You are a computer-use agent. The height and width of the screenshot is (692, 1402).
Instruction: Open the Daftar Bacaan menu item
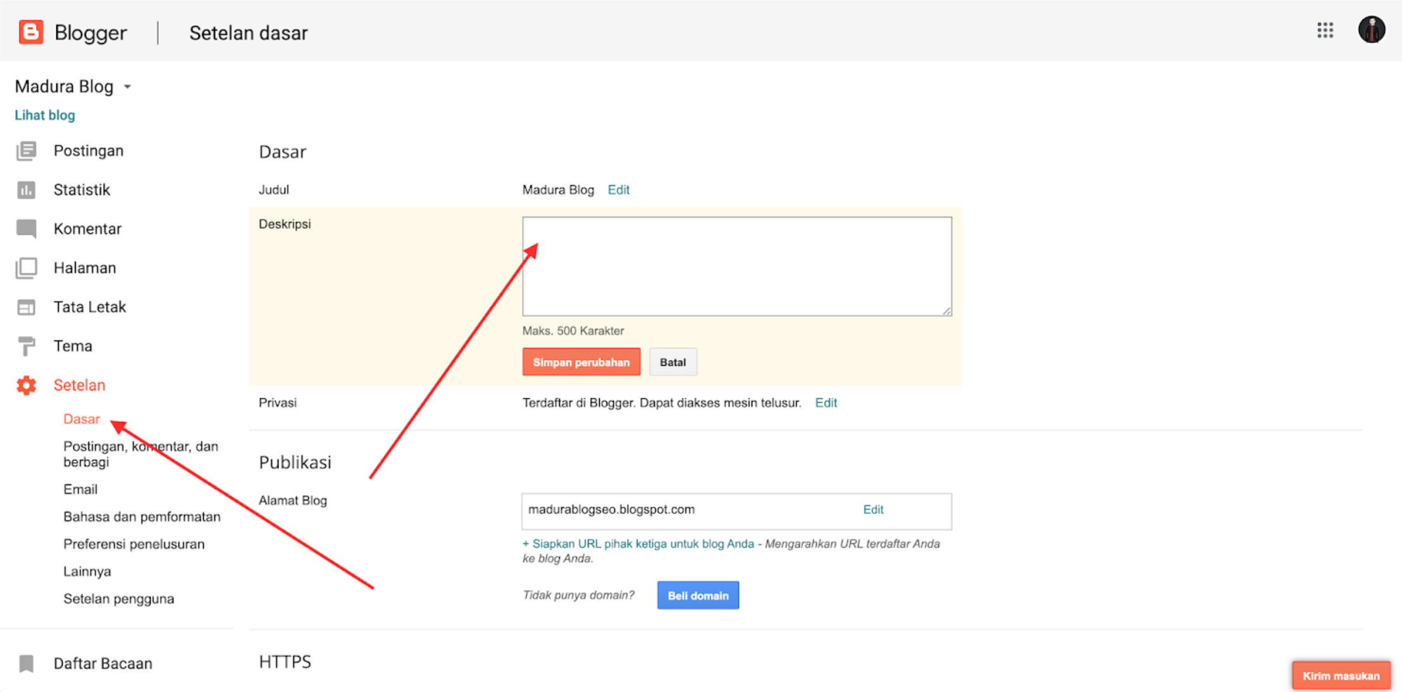[x=103, y=664]
